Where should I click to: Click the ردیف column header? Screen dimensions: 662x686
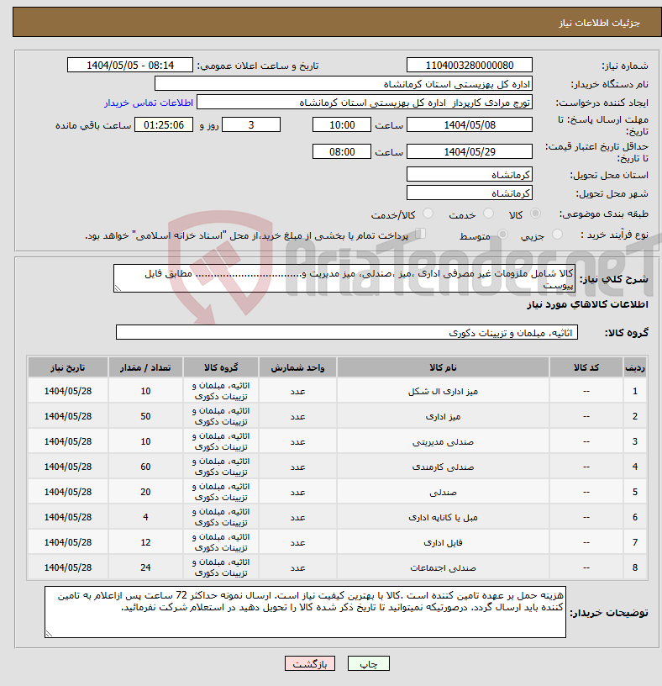635,367
